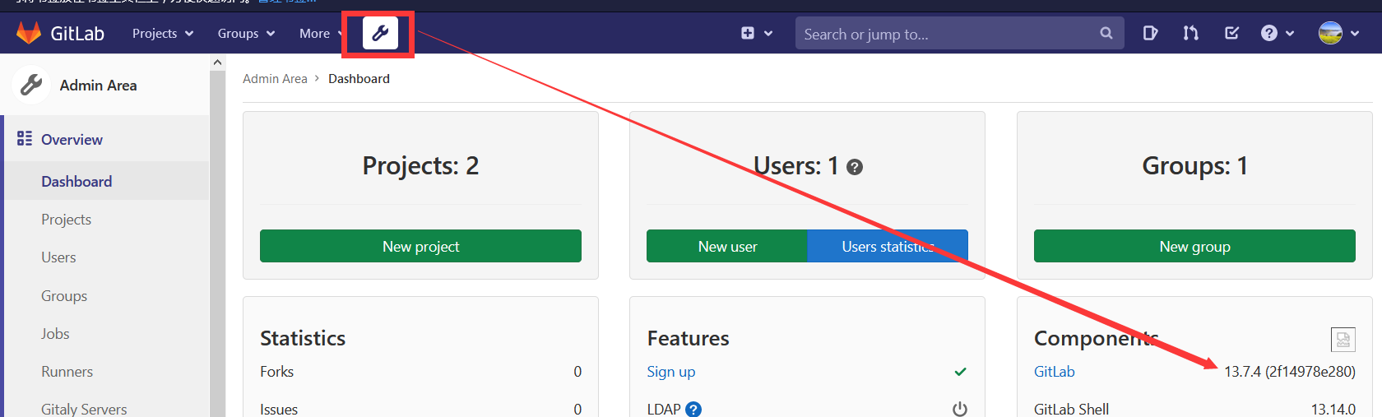The image size is (1382, 417).
Task: Click the GitLab version 13.7.4 text
Action: [x=1290, y=372]
